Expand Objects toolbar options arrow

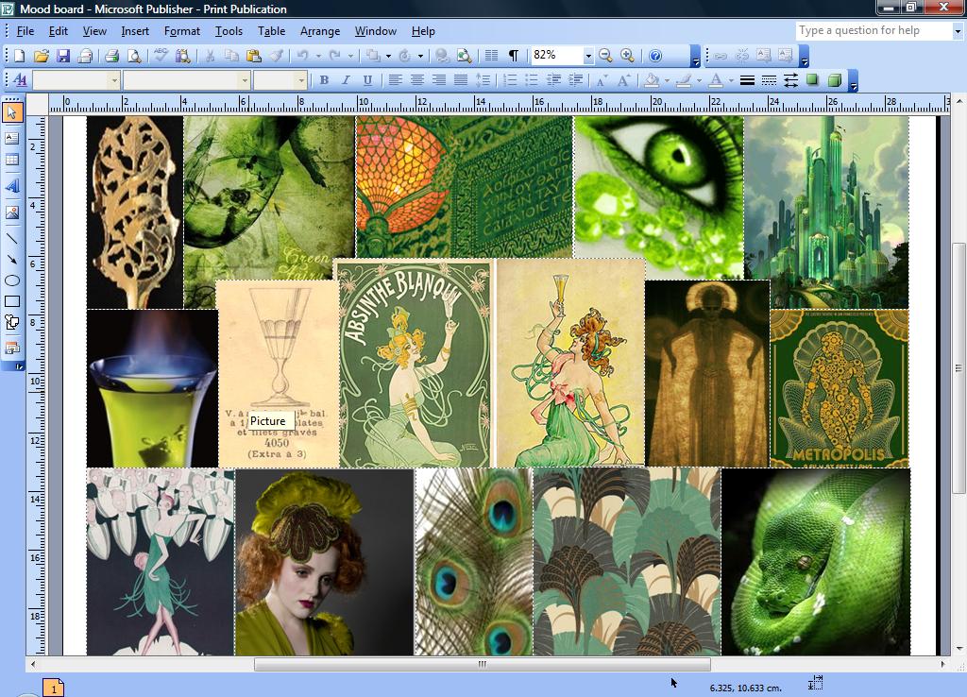pyautogui.click(x=18, y=366)
